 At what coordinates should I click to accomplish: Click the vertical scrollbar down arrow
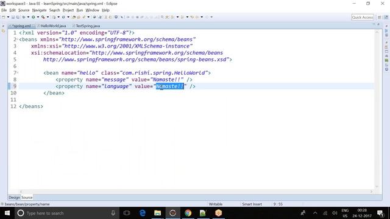tap(377, 187)
